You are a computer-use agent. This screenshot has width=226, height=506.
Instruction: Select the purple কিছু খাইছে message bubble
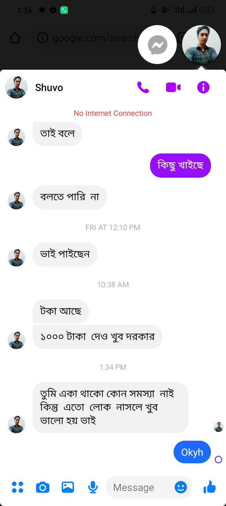(180, 165)
